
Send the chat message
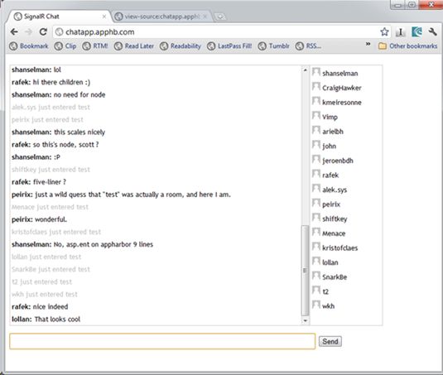tap(330, 341)
